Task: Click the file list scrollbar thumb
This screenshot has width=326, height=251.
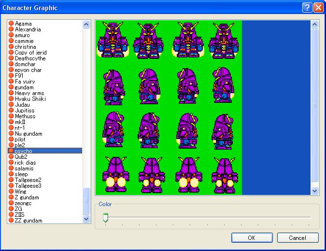Action: tap(86, 201)
